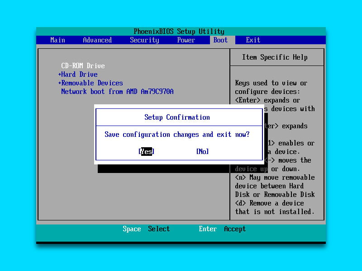This screenshot has height=271, width=362.
Task: Open the Main menu tab
Action: point(58,40)
